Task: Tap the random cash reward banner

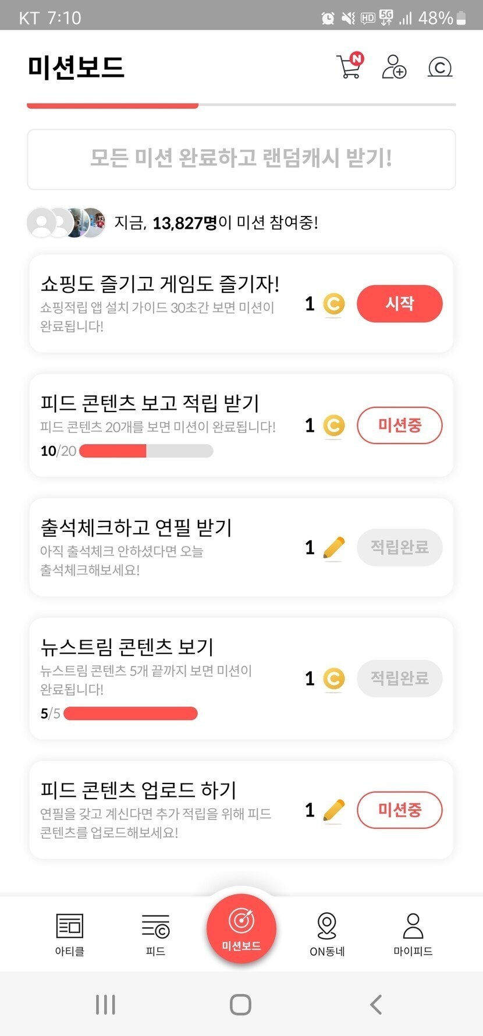Action: click(x=241, y=159)
